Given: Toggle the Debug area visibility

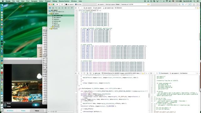Looking at the screenshot, I should coord(194,4).
